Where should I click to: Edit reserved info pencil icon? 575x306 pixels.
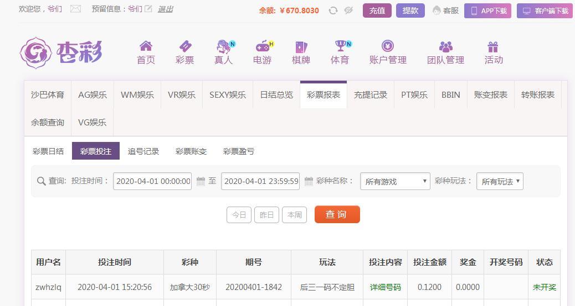coord(148,8)
